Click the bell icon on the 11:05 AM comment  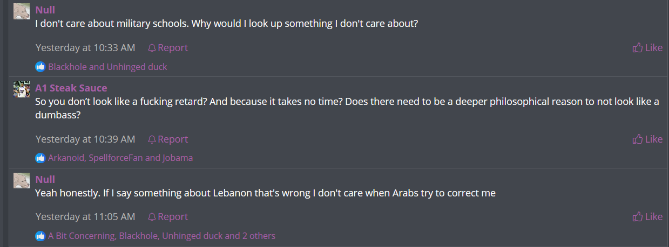click(152, 217)
